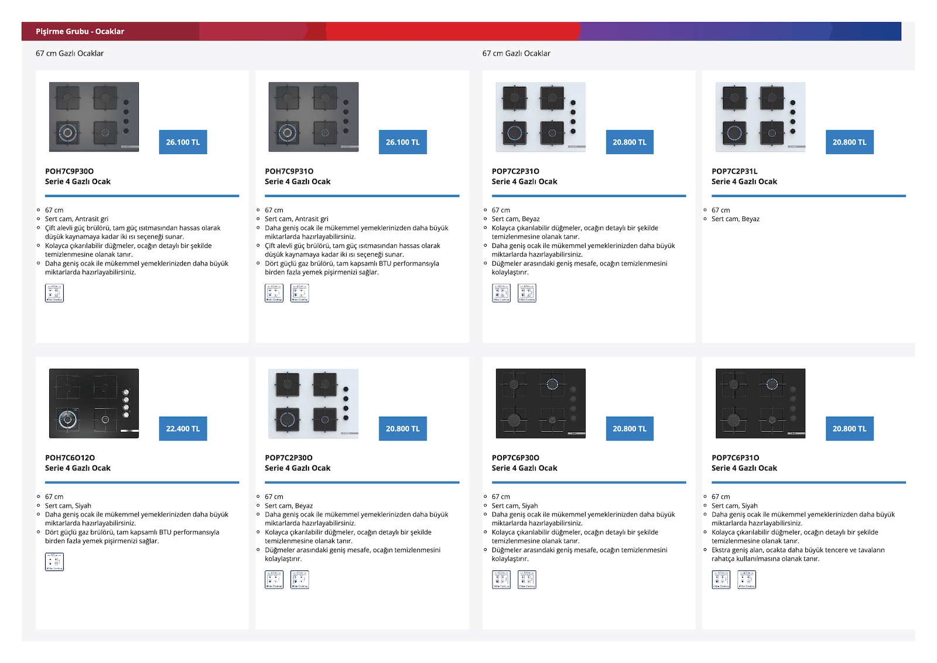Open the second dimension icon under POH7C9P31O
Viewport: 937px width, 663px height.
300,293
